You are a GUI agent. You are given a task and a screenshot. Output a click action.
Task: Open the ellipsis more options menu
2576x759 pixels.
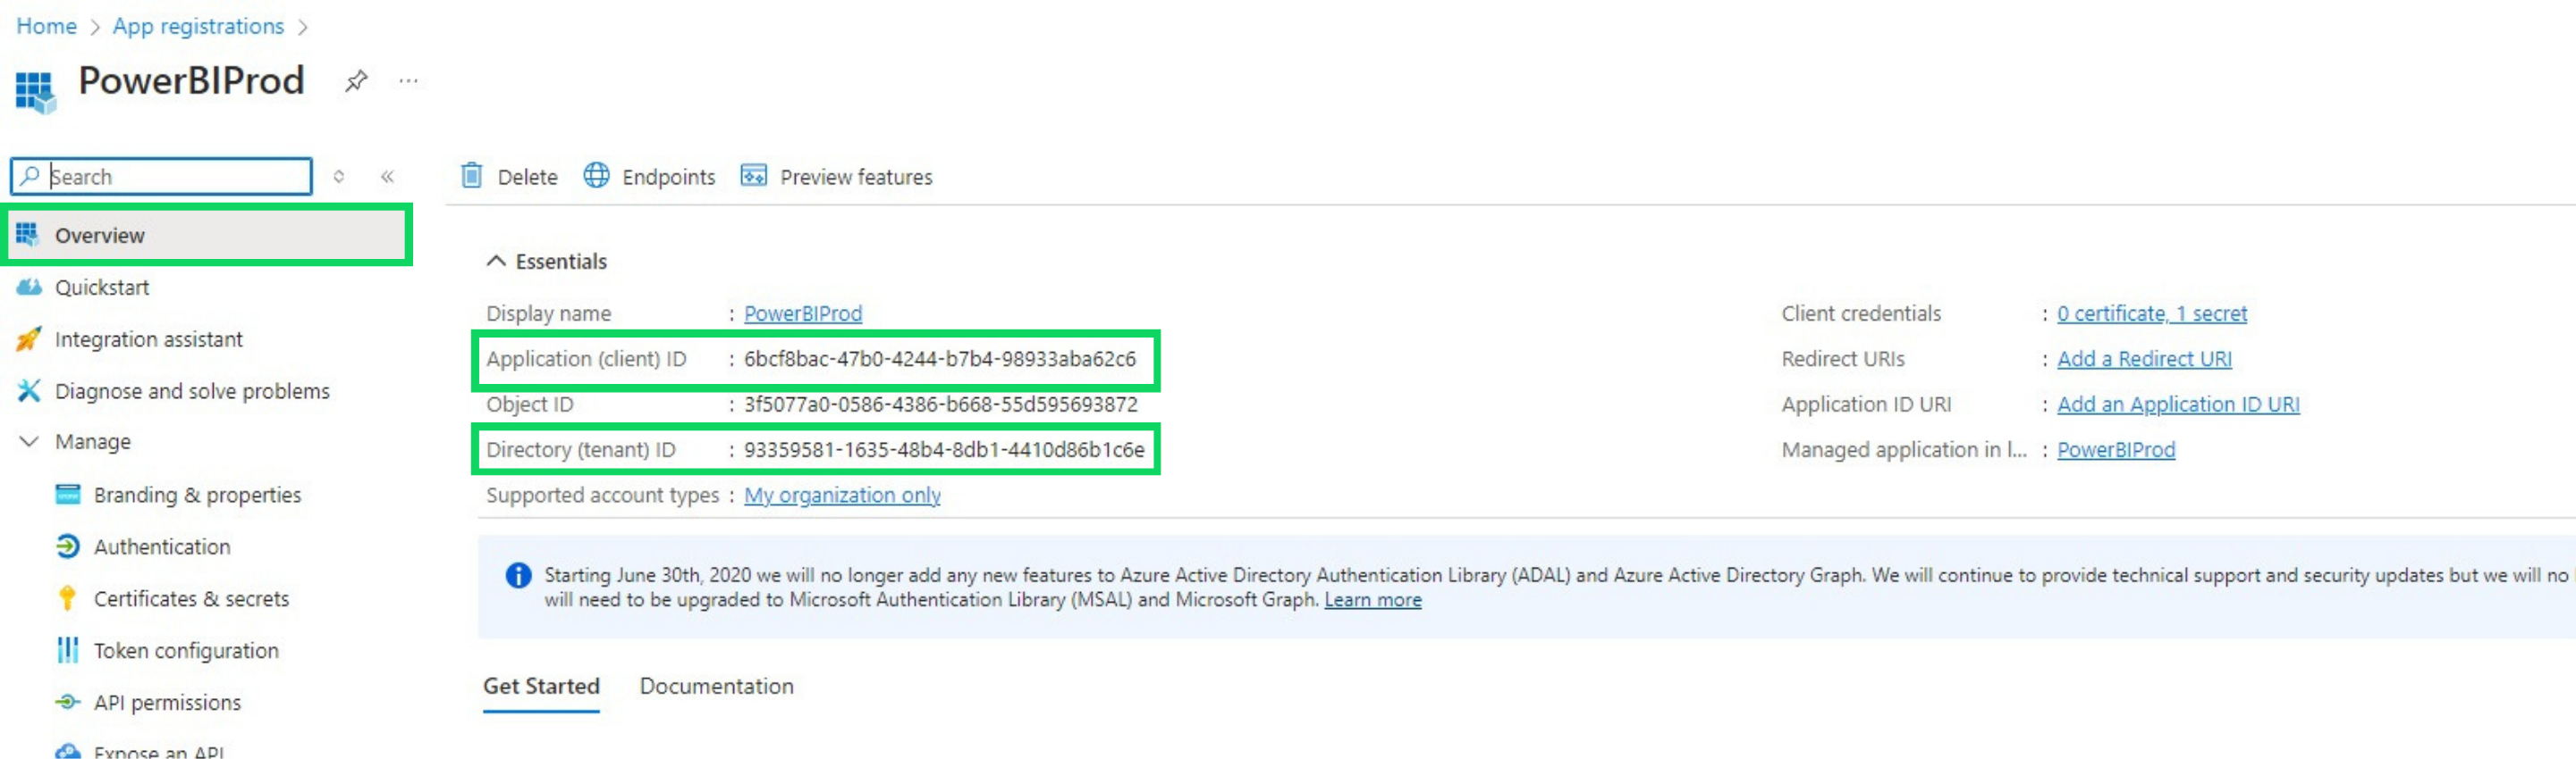click(x=408, y=81)
